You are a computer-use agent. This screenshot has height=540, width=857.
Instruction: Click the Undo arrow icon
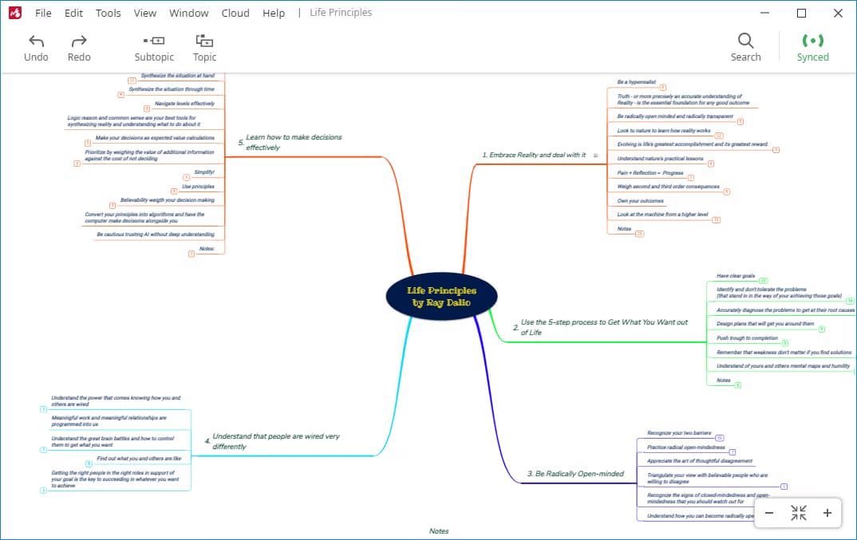pyautogui.click(x=36, y=40)
